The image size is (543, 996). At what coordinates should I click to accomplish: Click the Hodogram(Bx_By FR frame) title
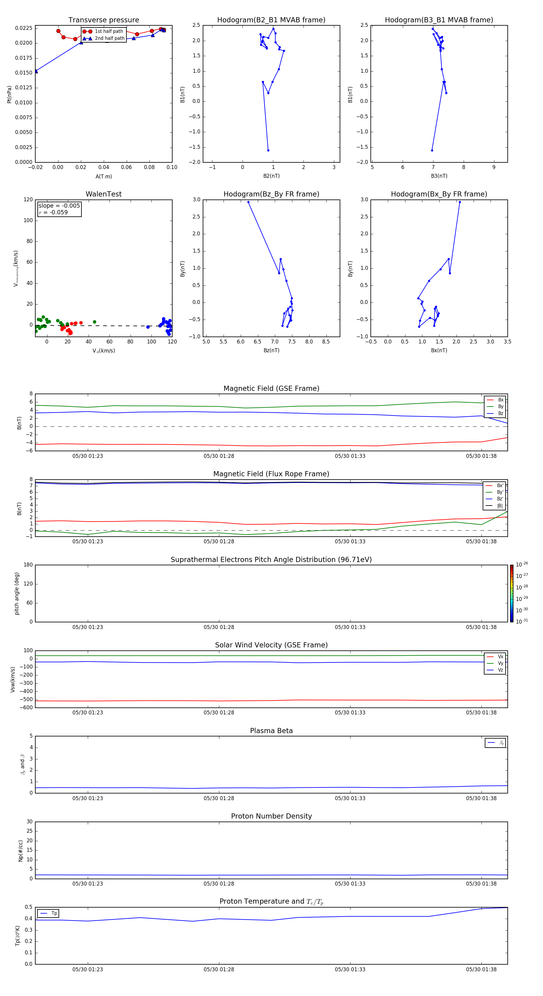point(439,194)
